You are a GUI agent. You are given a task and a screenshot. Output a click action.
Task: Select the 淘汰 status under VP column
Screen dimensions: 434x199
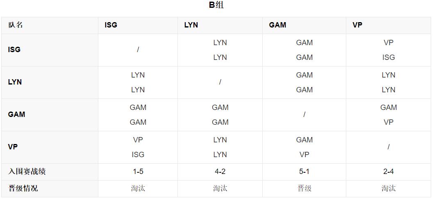[389, 188]
